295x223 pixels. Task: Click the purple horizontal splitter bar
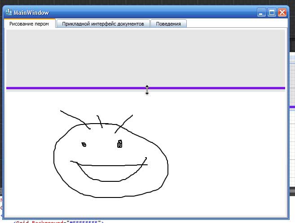[145, 88]
